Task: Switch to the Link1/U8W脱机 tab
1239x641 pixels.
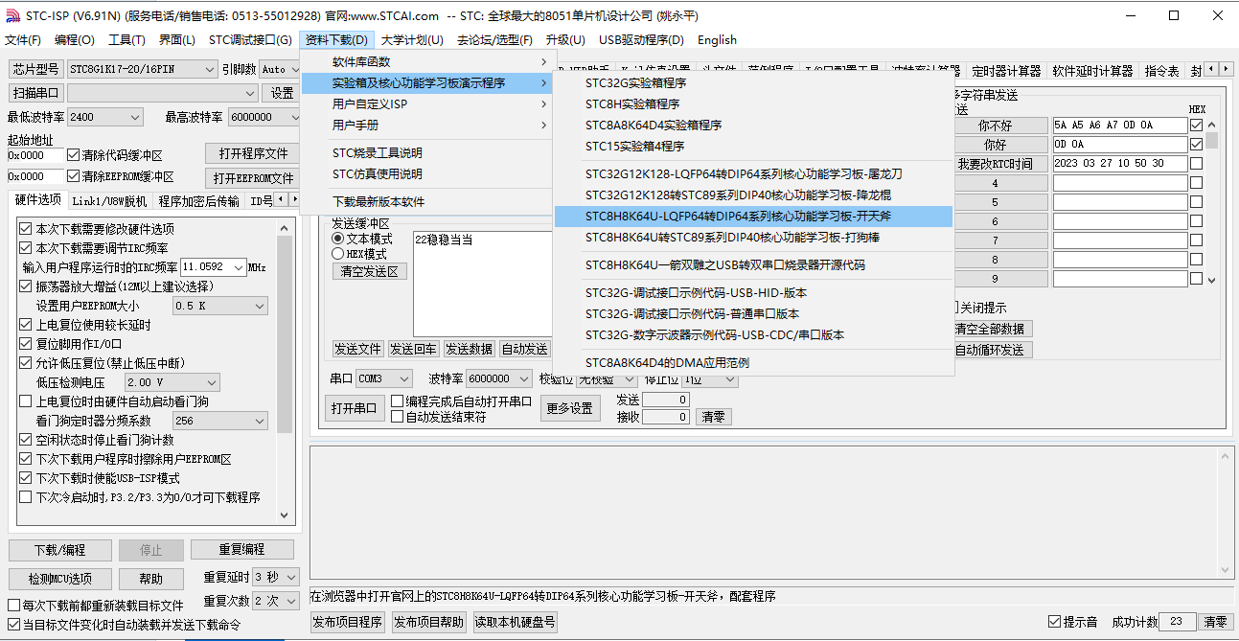Action: click(109, 201)
